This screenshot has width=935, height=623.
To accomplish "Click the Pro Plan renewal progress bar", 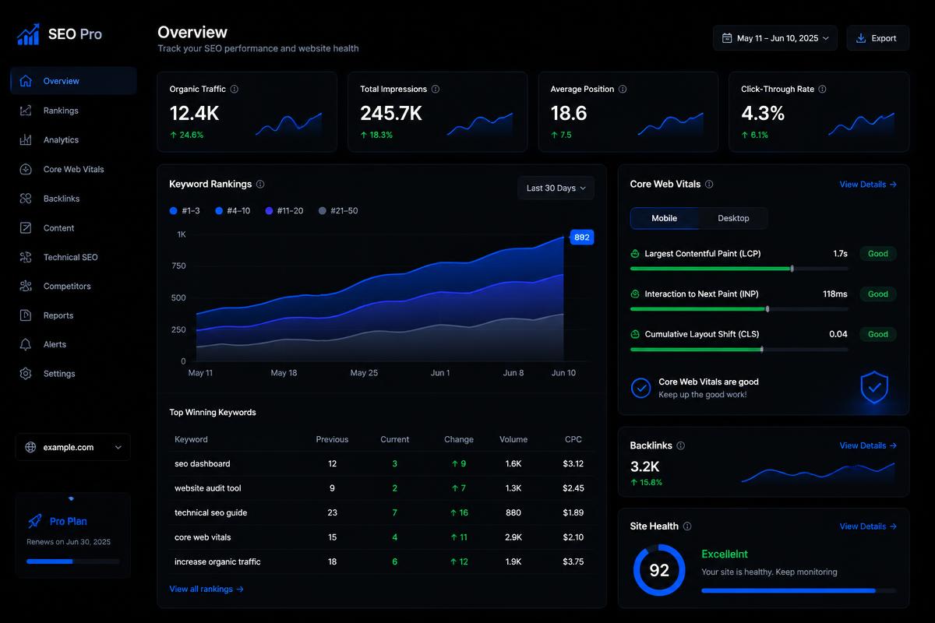I will 73,561.
